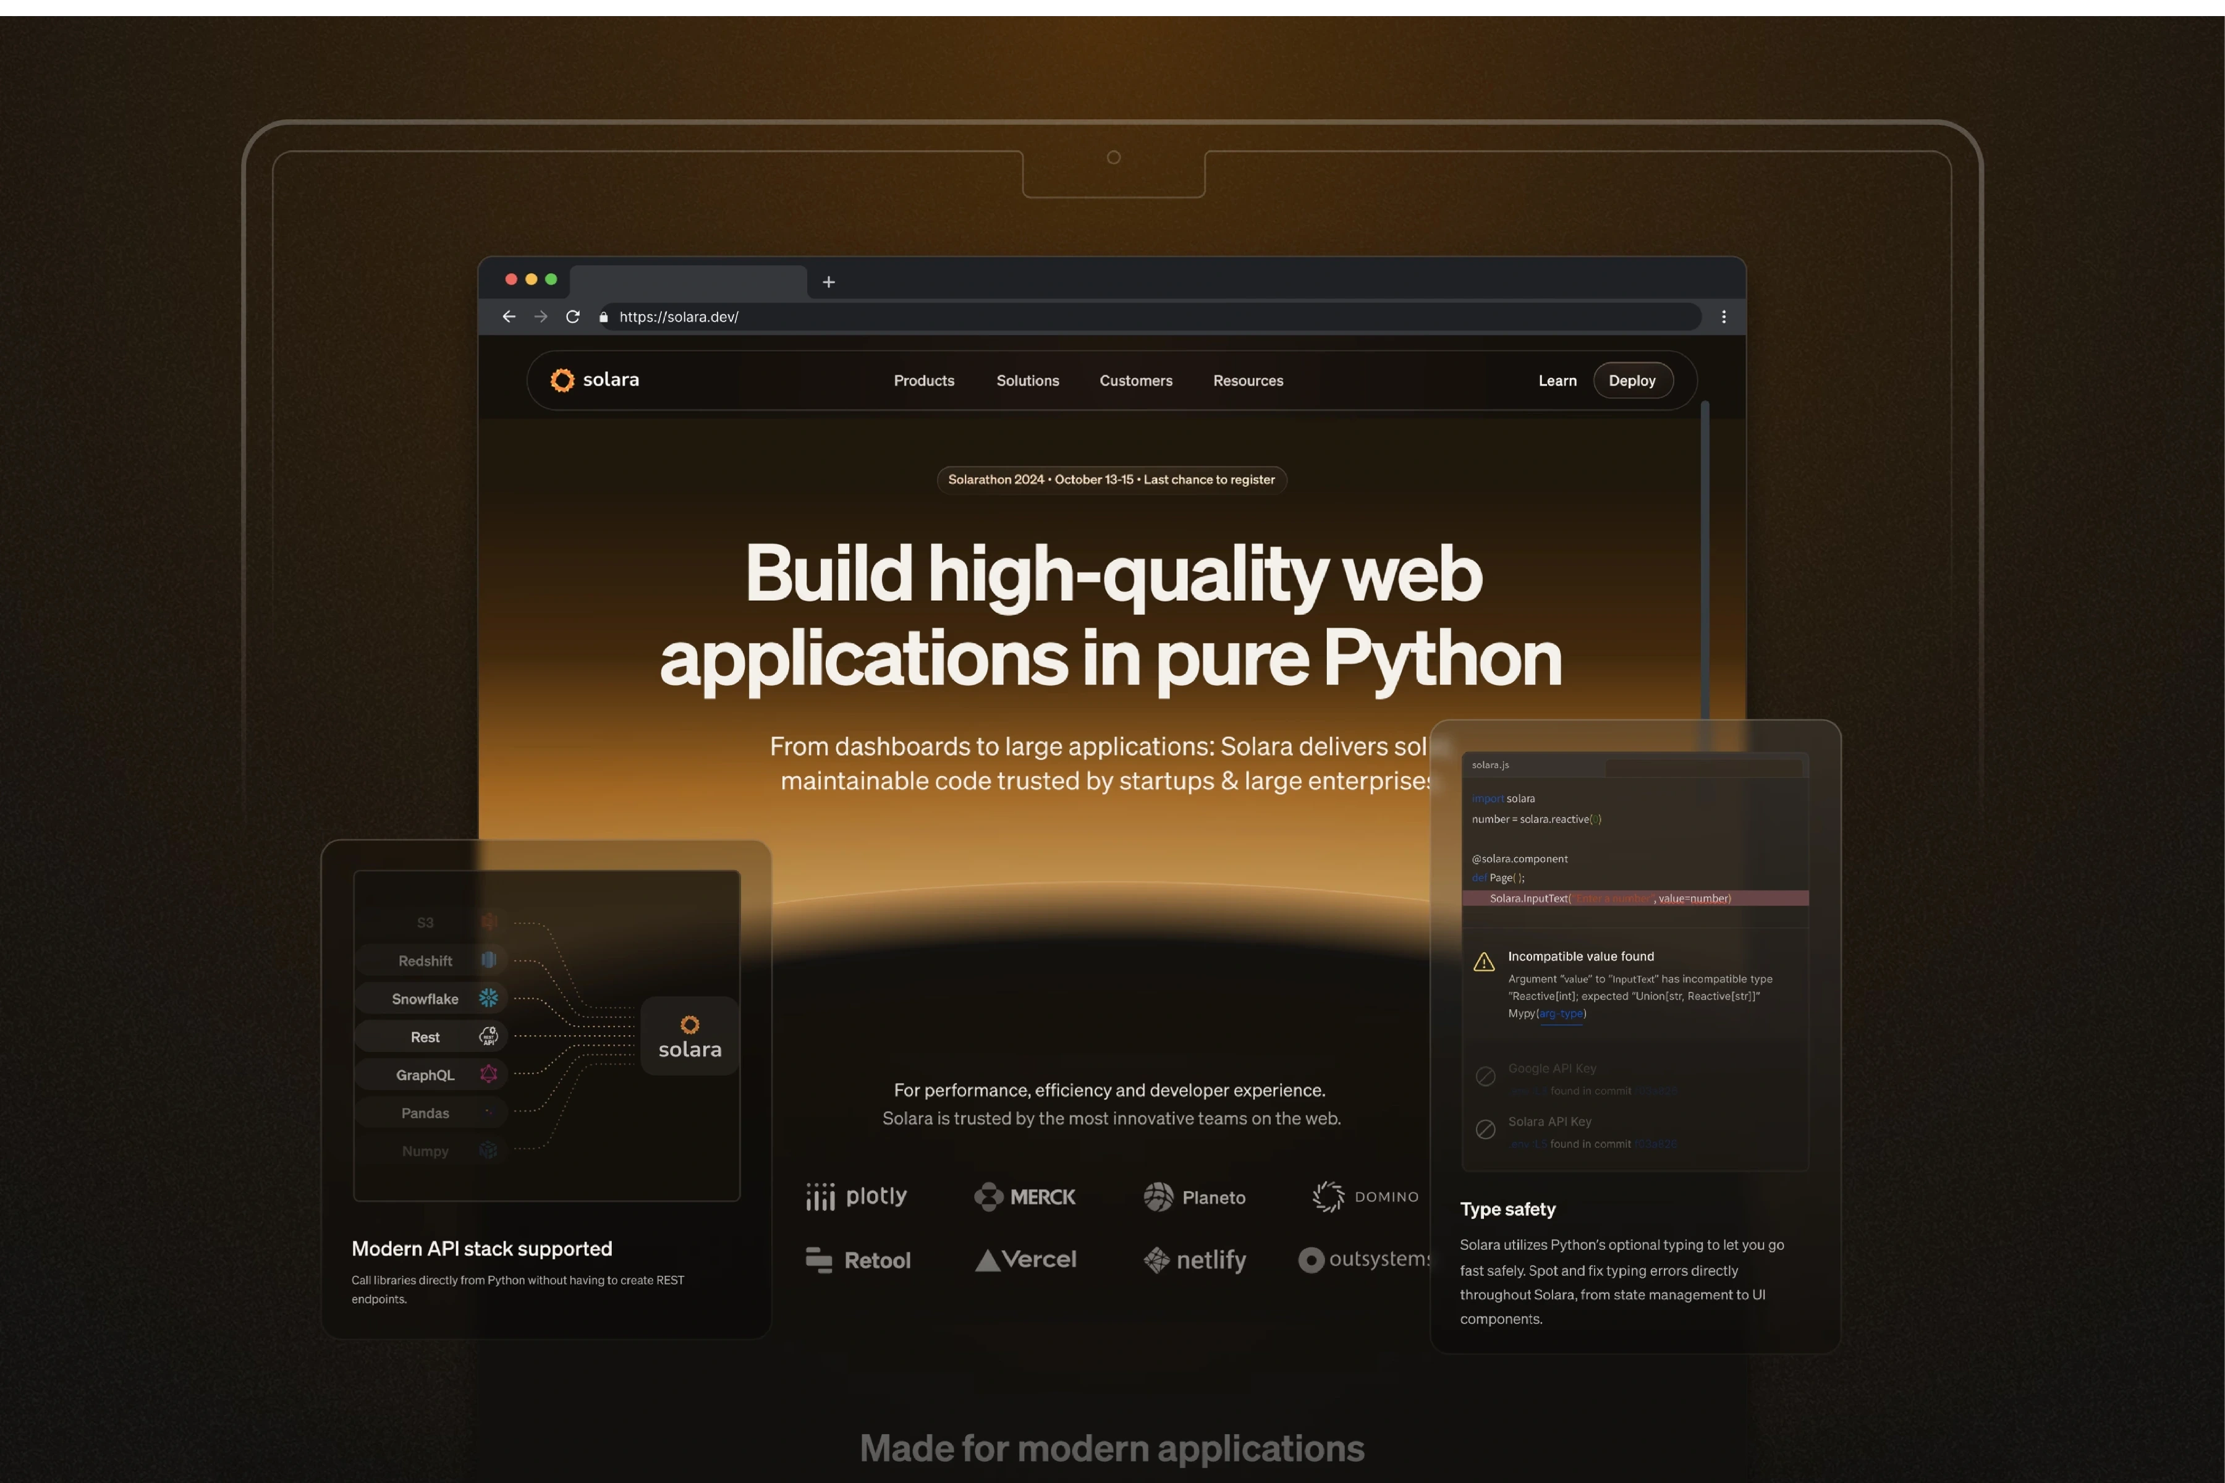Click the browser back arrow
This screenshot has height=1483, width=2225.
[x=509, y=317]
